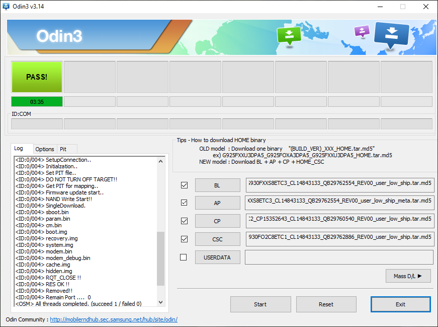The height and width of the screenshot is (327, 438).
Task: Click the green 03:35 progress bar
Action: click(x=37, y=102)
